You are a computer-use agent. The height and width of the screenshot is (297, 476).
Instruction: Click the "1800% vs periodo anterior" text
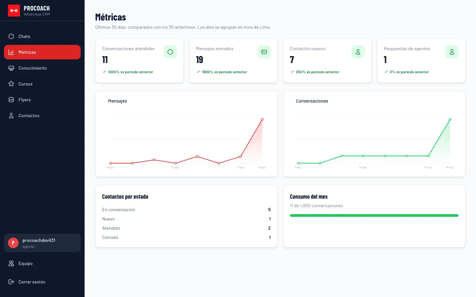[x=224, y=72]
